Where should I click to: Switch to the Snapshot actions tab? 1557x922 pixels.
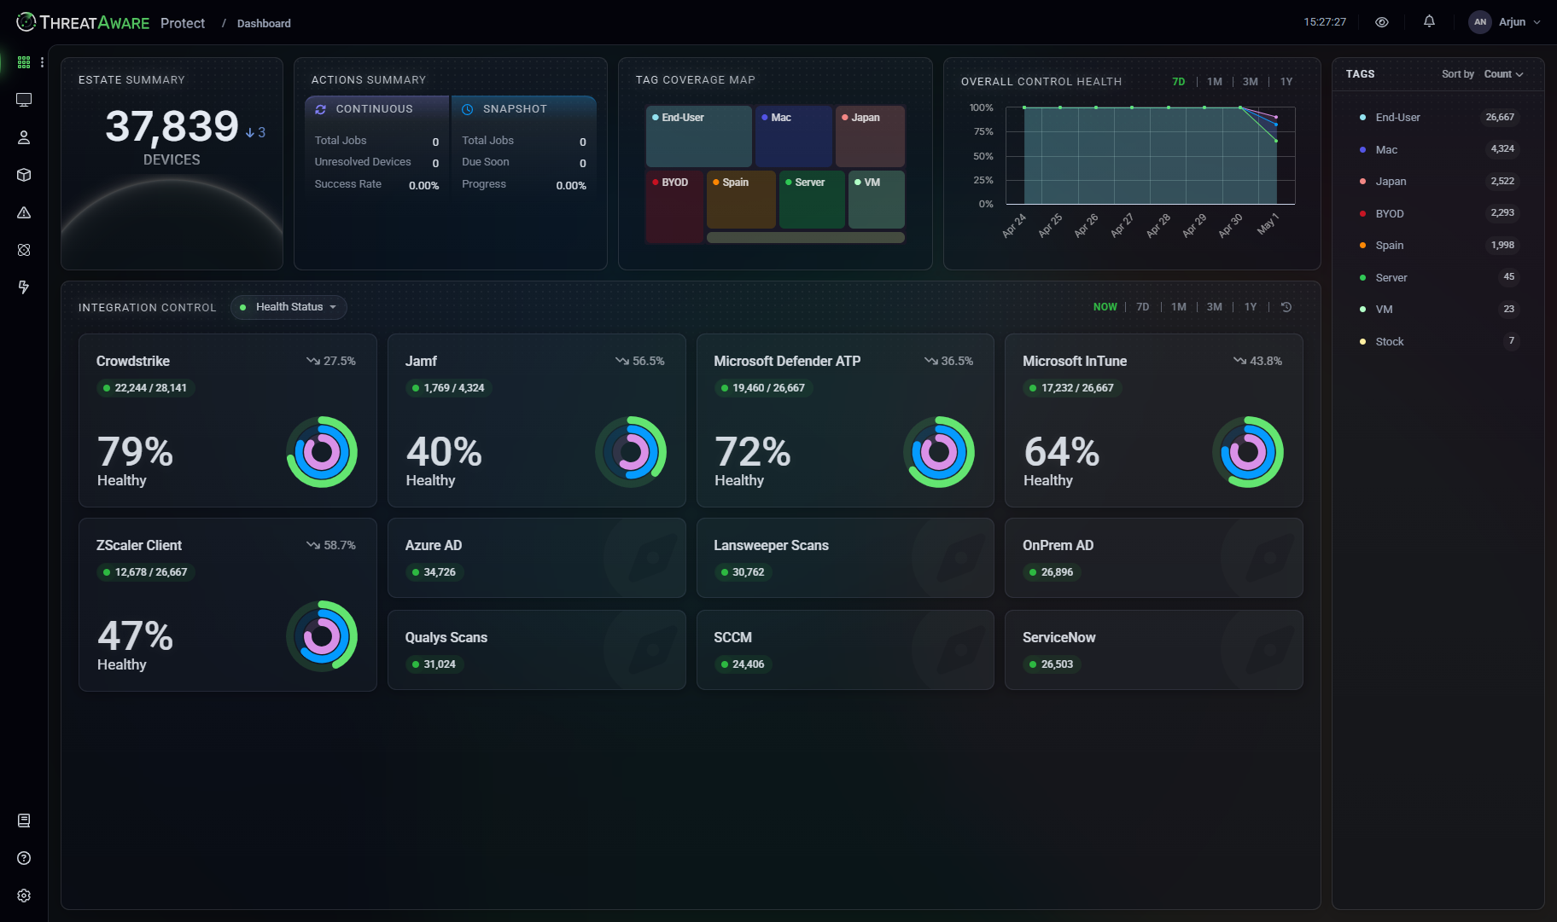pos(524,109)
